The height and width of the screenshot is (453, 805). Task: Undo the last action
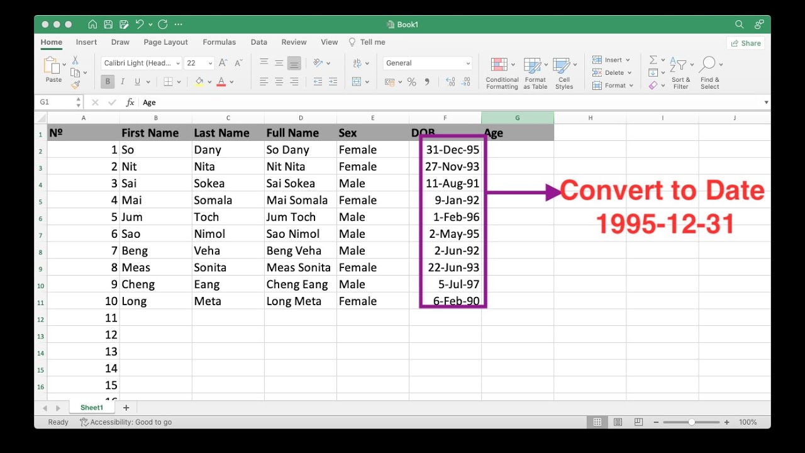click(140, 25)
